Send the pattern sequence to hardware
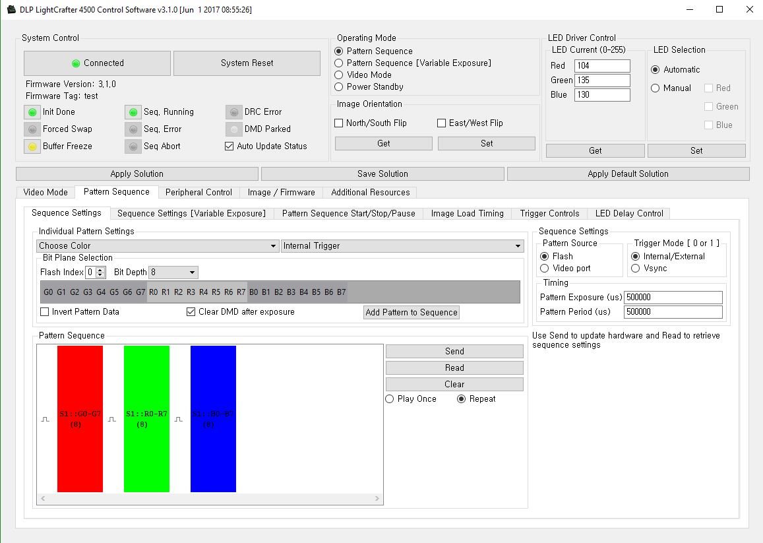The image size is (763, 543). (454, 352)
